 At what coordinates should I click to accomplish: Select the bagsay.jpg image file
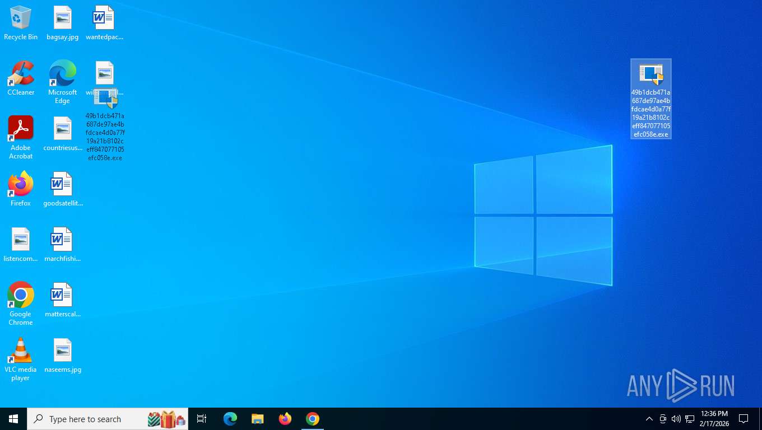coord(63,23)
